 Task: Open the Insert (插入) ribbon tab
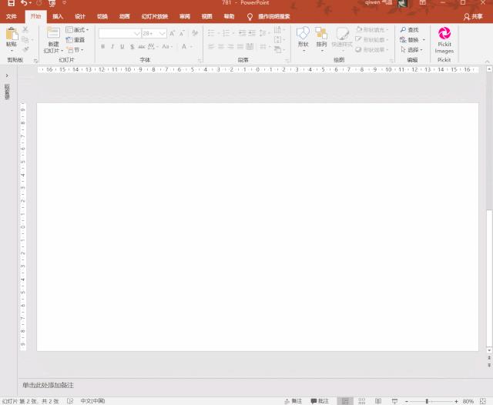[58, 16]
